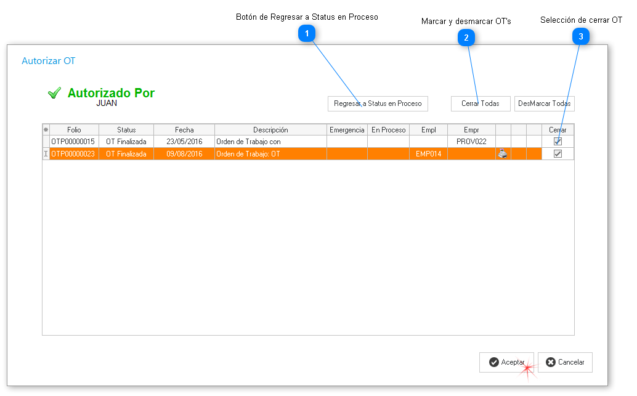Click annotation marker number 3
The width and height of the screenshot is (637, 396).
point(580,37)
